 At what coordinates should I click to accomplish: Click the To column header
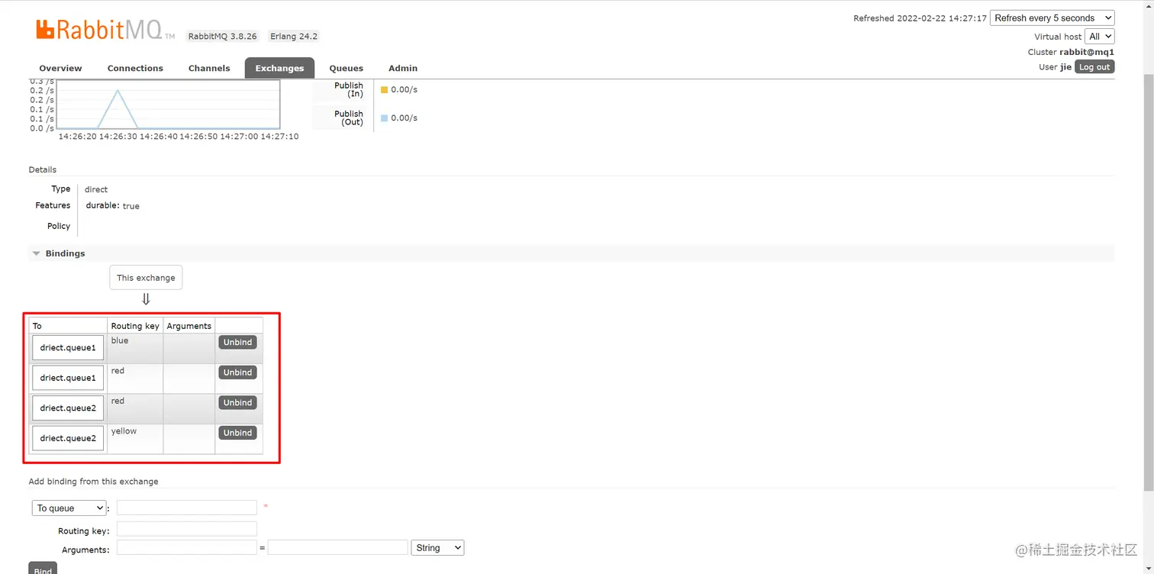[x=68, y=326]
